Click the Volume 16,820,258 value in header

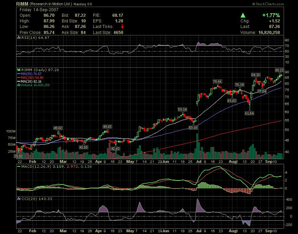pos(269,33)
